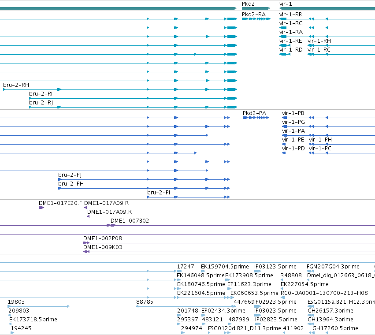
Task: Click feature label 201748
Action: (188, 311)
